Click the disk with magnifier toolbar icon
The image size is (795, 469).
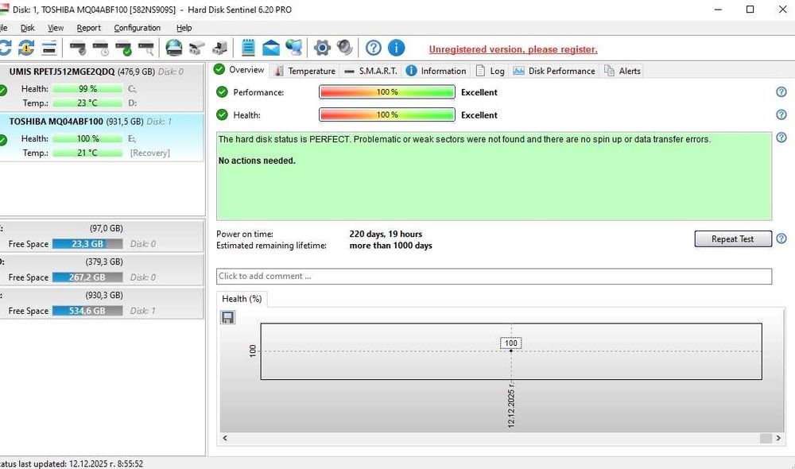coord(146,48)
